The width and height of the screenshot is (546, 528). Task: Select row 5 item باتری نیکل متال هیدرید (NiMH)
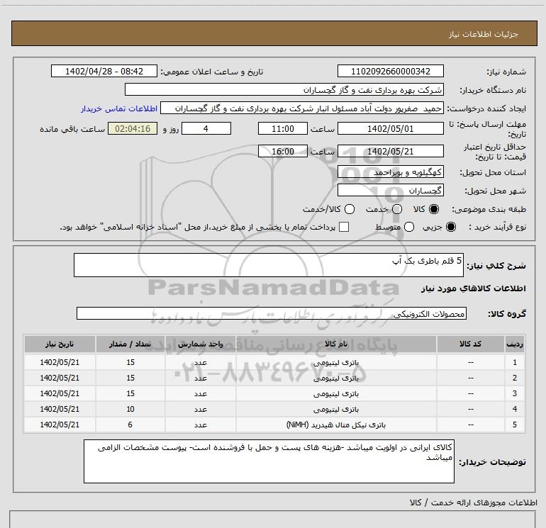pyautogui.click(x=336, y=425)
